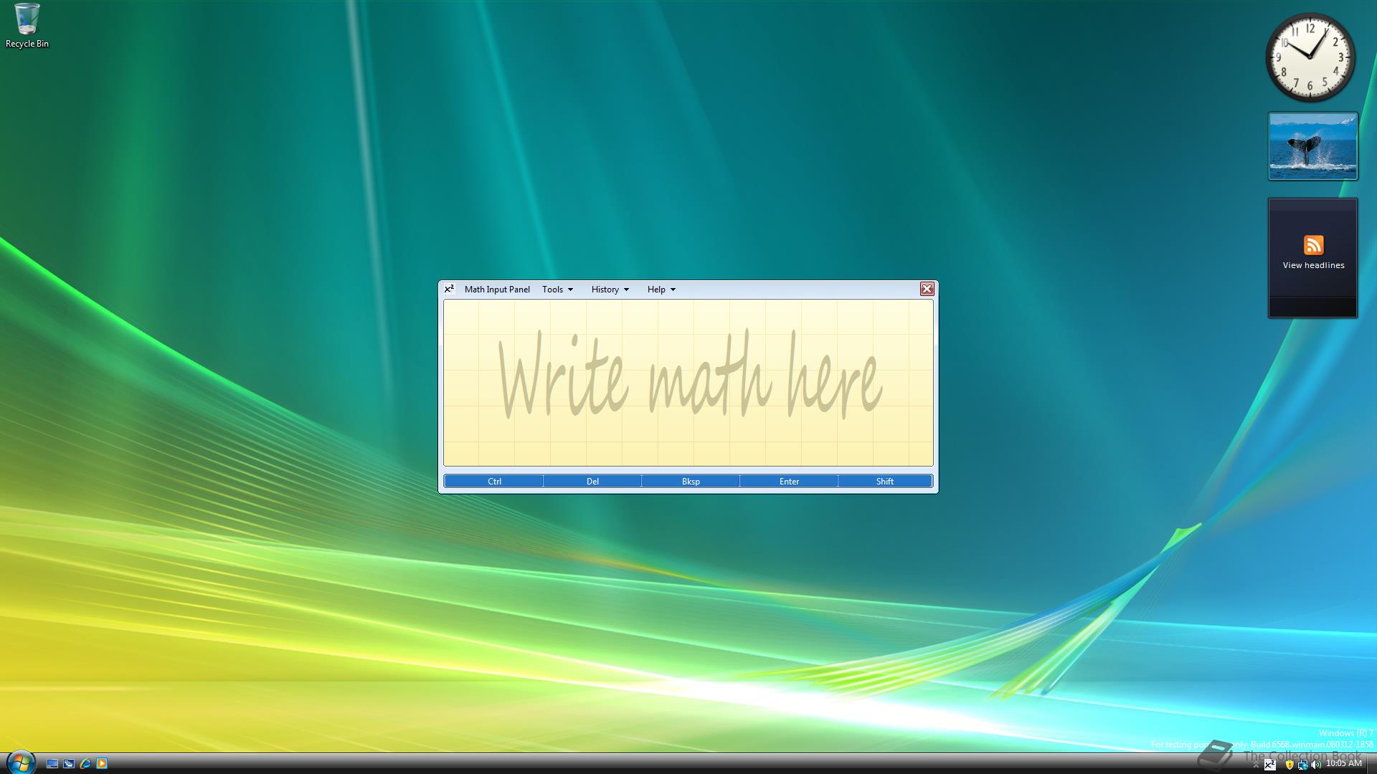
Task: Open the Help dropdown menu
Action: click(661, 290)
